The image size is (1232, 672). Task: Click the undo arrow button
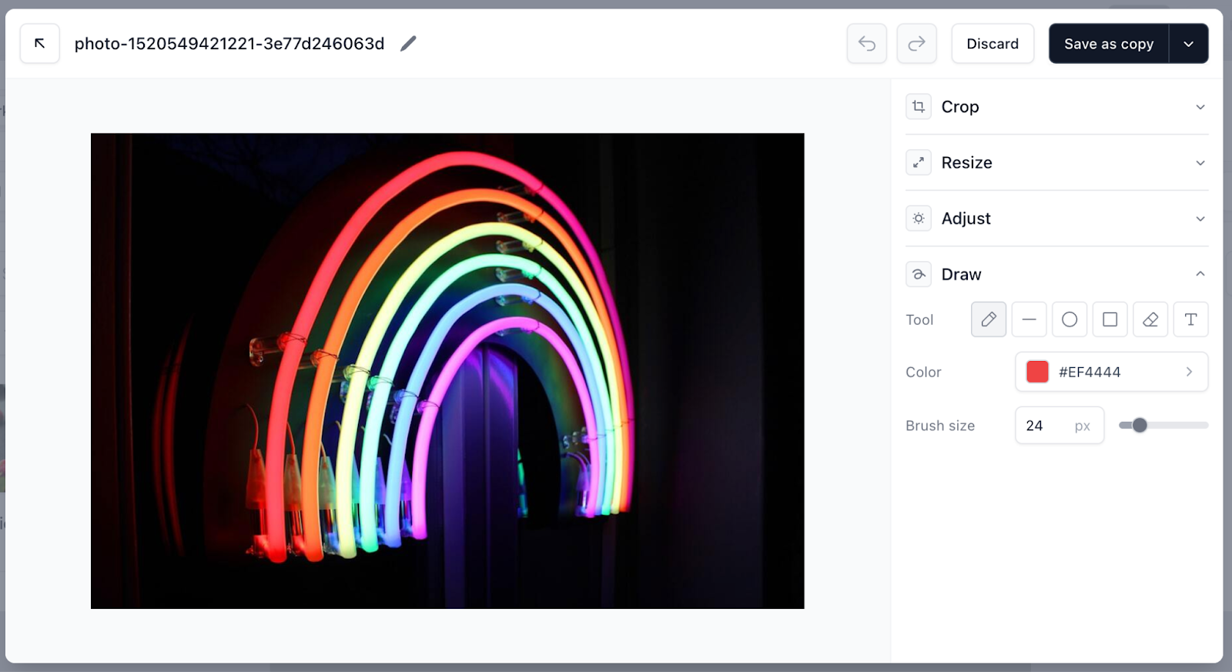tap(867, 44)
